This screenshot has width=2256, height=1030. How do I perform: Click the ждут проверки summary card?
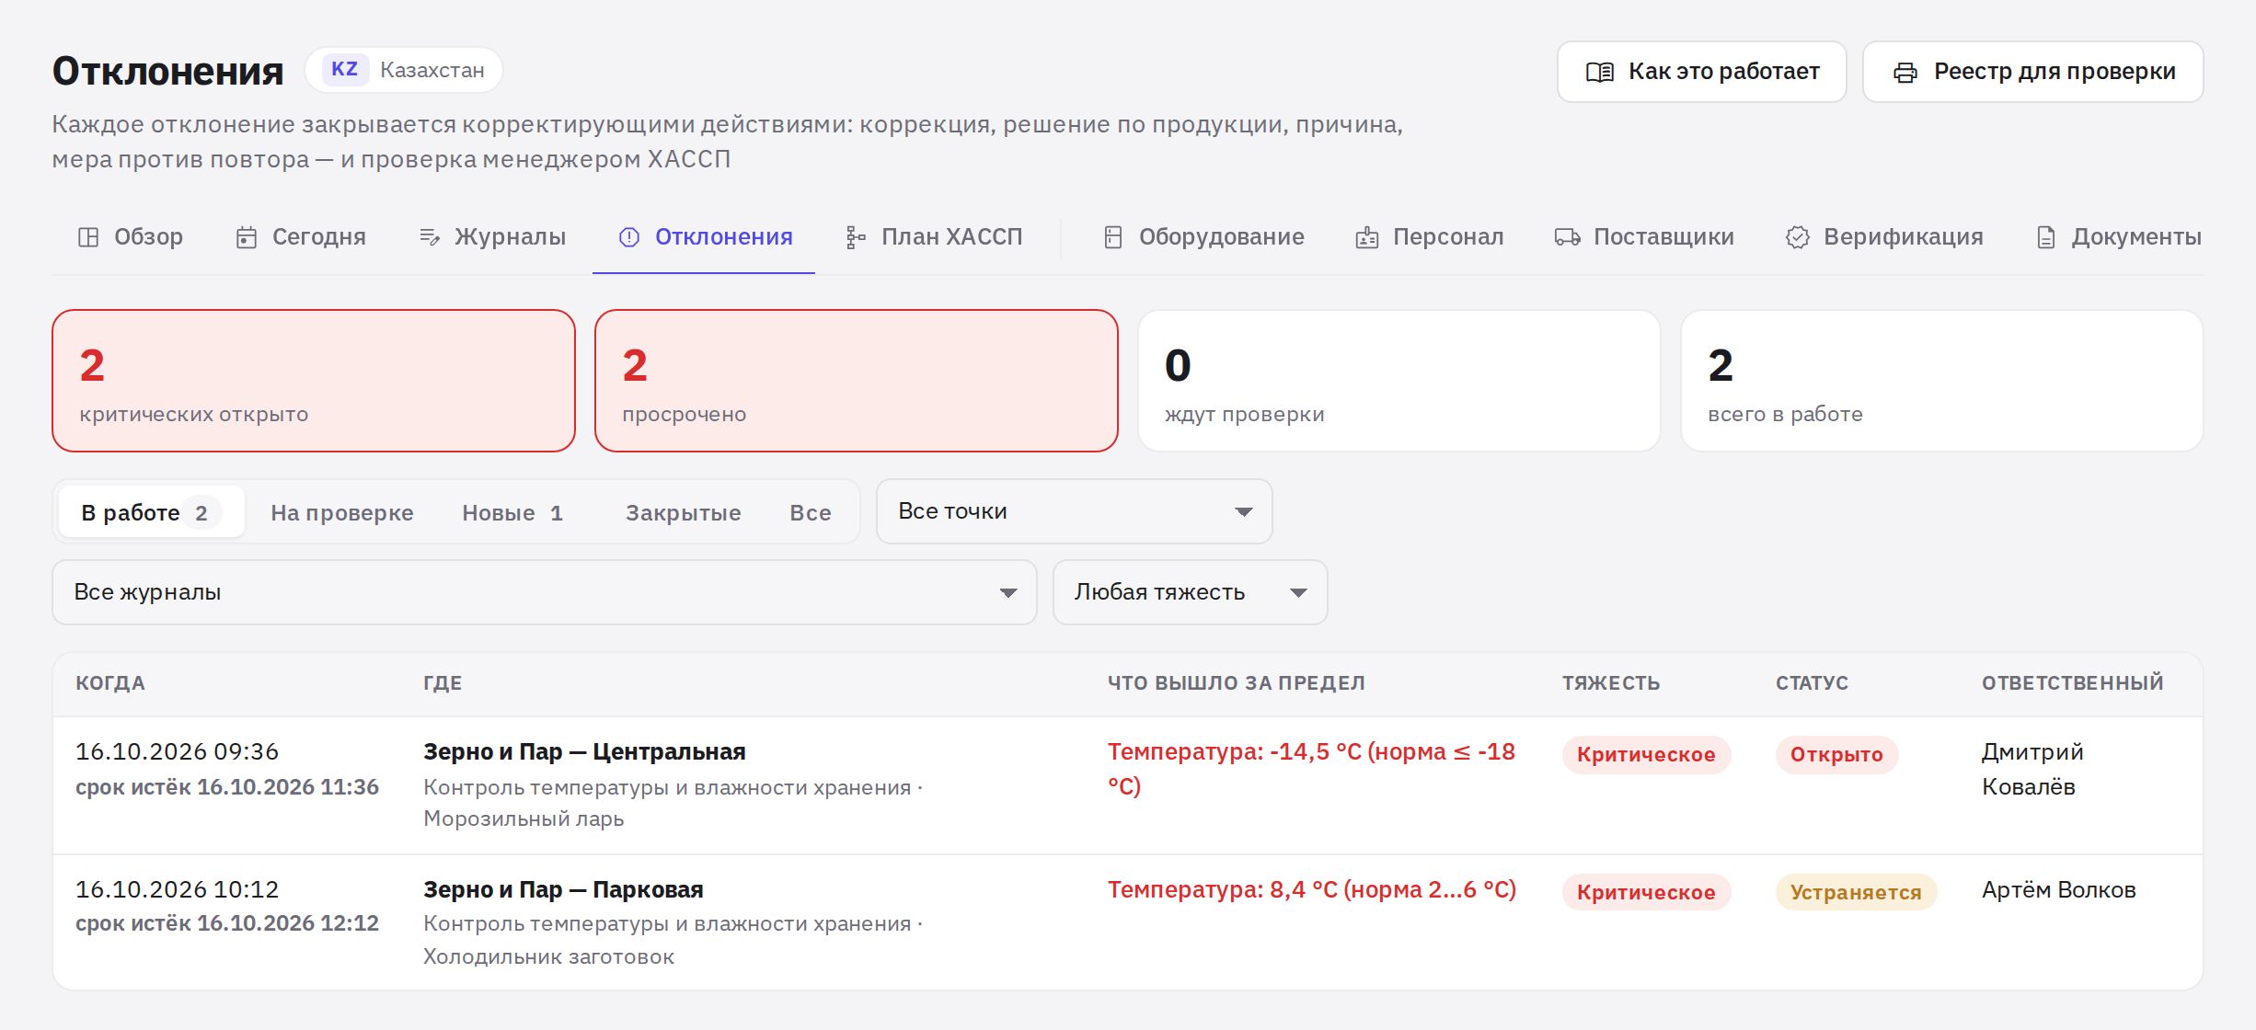point(1399,381)
